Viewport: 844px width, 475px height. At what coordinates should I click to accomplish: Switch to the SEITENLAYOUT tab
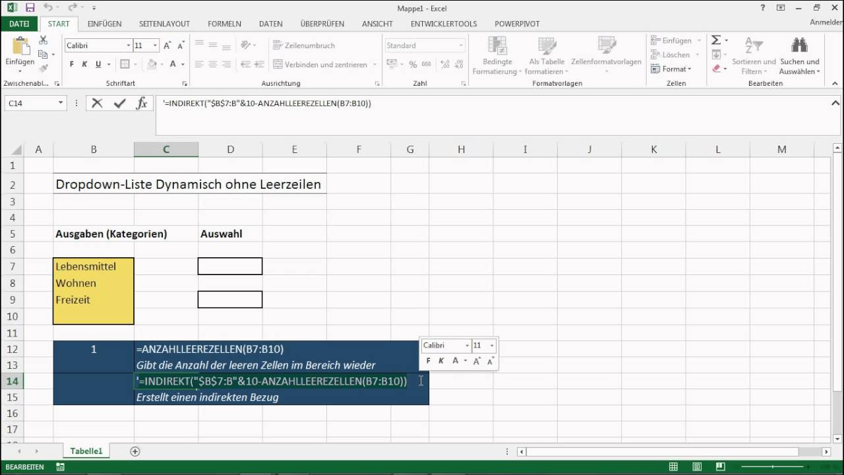pyautogui.click(x=164, y=24)
